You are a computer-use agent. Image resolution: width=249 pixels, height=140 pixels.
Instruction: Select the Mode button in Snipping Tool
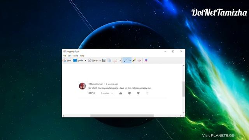pyautogui.click(x=78, y=61)
